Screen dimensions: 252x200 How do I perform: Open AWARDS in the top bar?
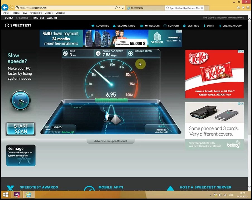[x=52, y=18]
